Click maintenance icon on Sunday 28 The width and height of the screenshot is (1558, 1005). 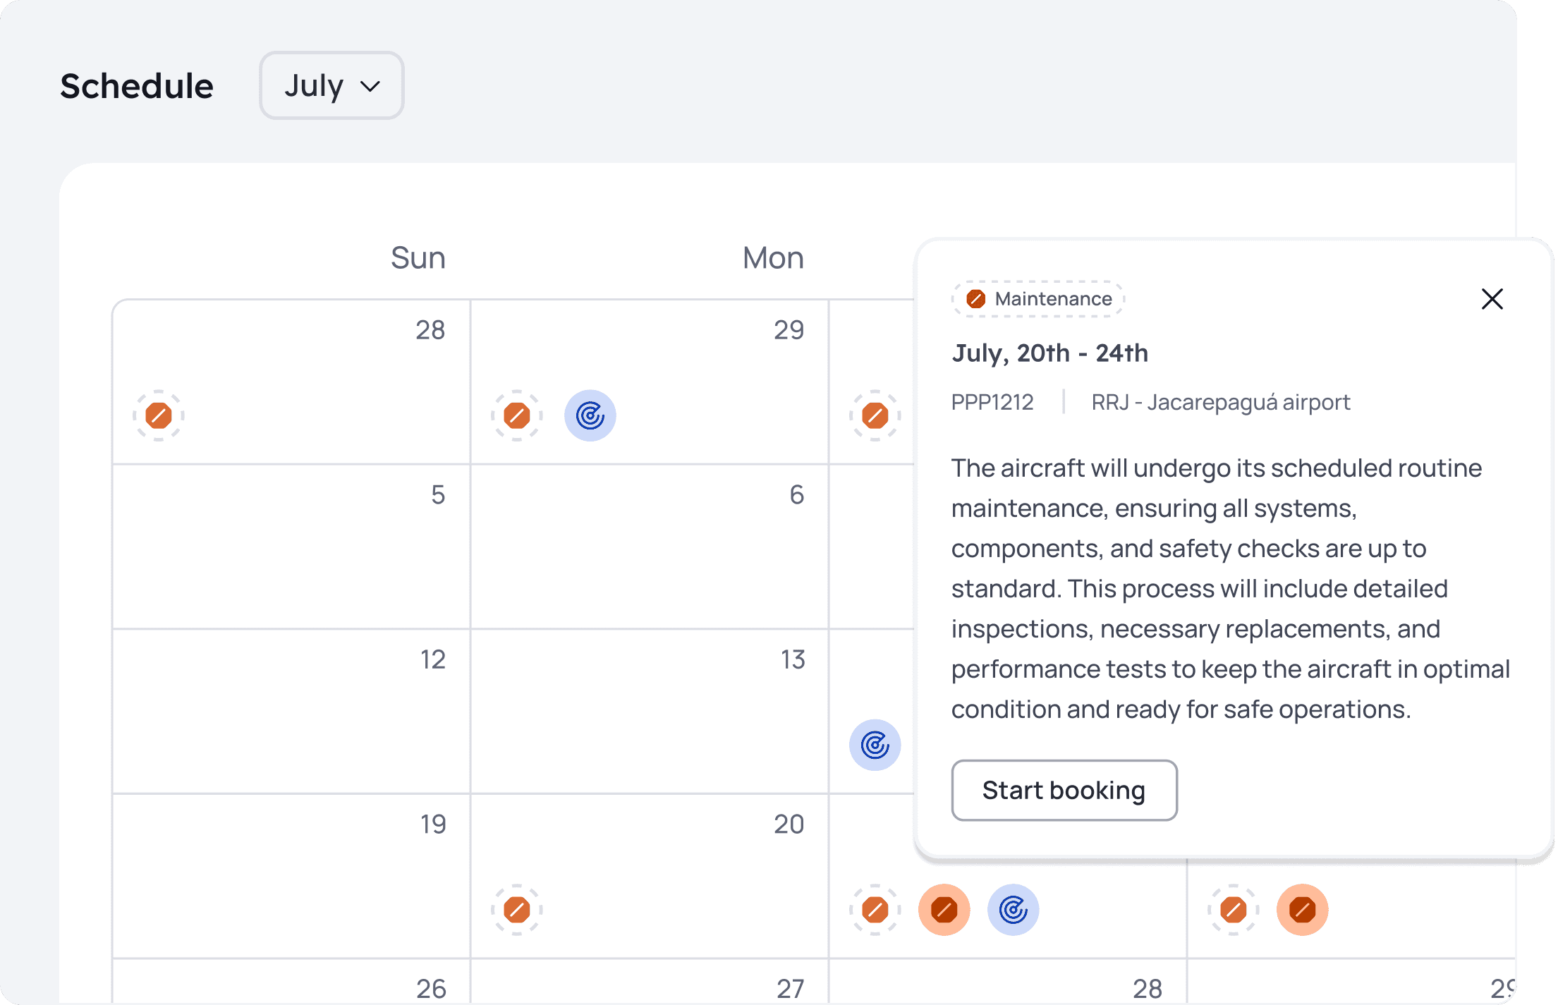click(159, 415)
